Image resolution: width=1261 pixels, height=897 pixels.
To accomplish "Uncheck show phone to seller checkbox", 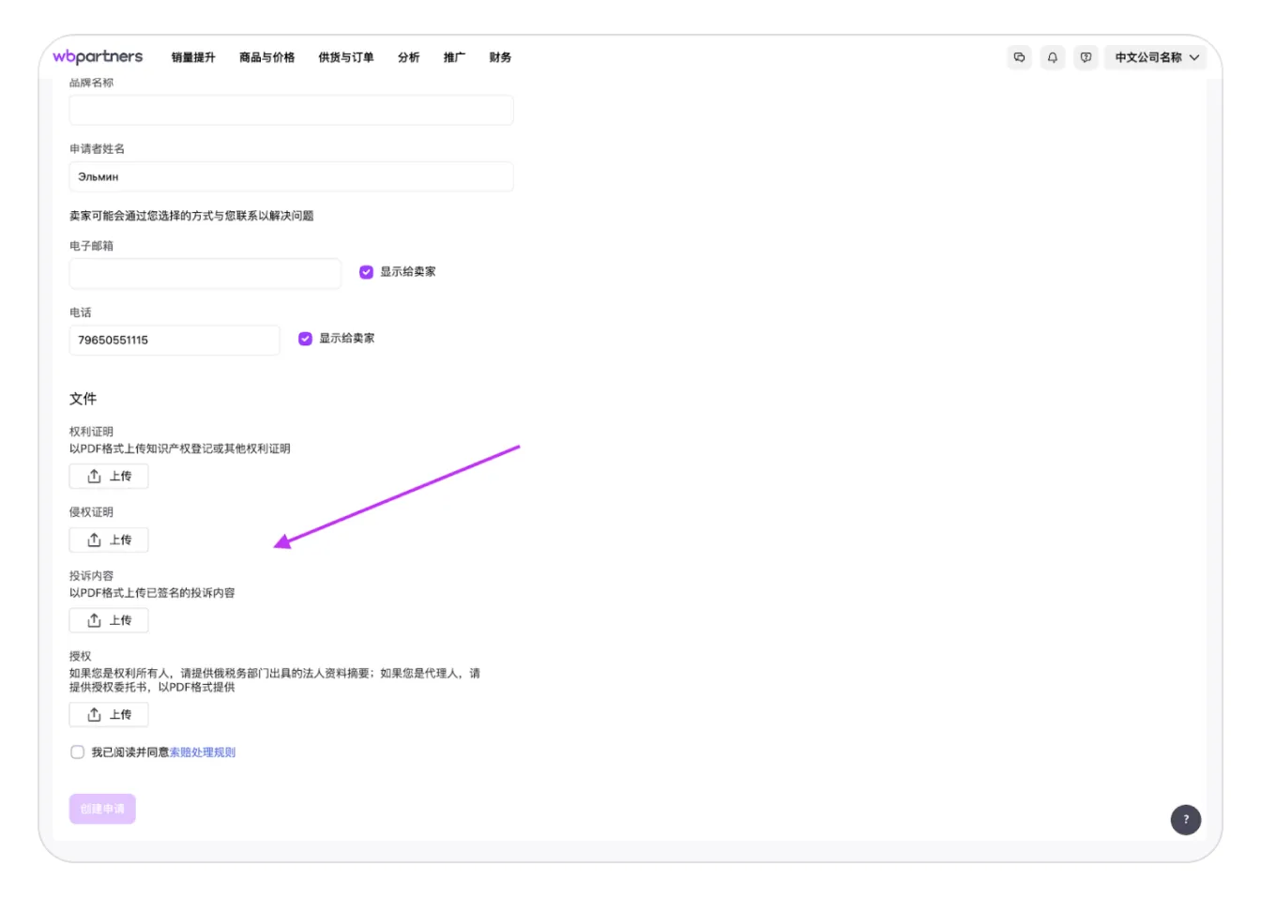I will pos(305,339).
